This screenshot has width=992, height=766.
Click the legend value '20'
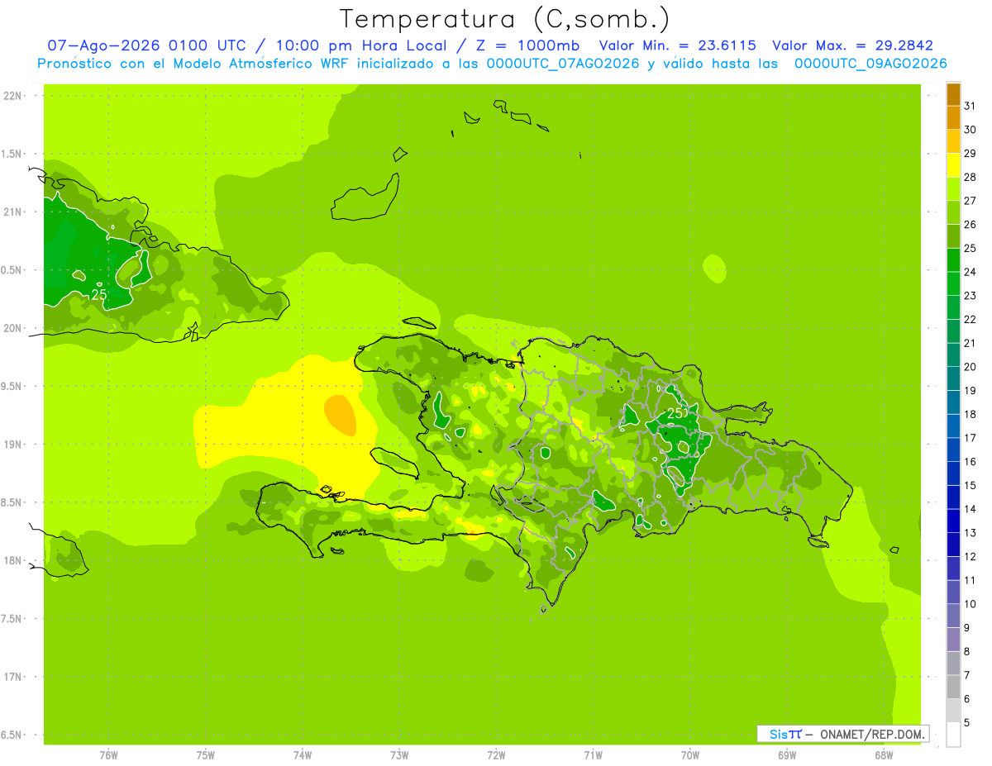pyautogui.click(x=970, y=367)
